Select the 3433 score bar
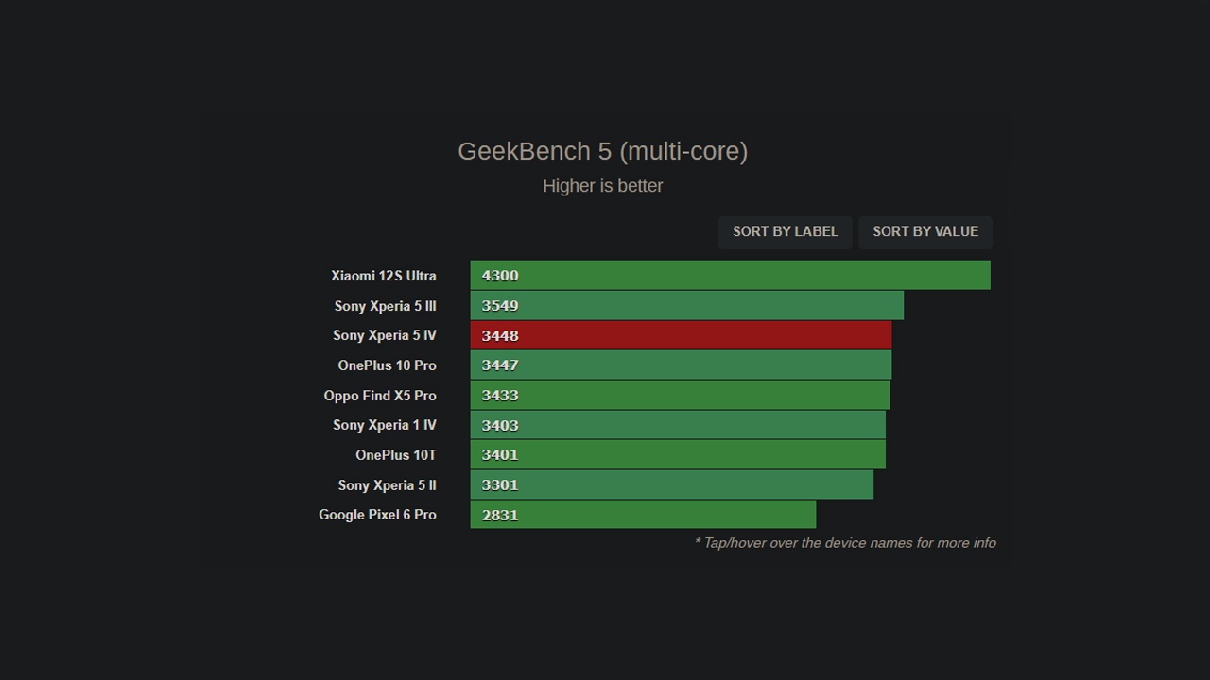The width and height of the screenshot is (1210, 680). [x=680, y=395]
